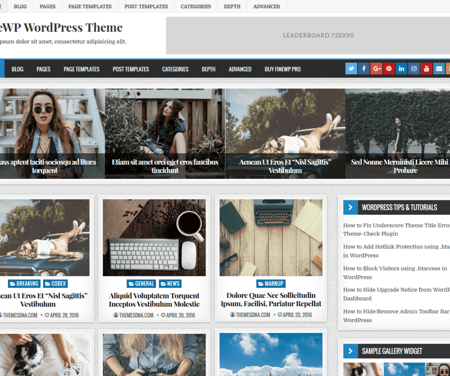Select Advanced in the top secondary menu
The width and height of the screenshot is (450, 376).
267,6
